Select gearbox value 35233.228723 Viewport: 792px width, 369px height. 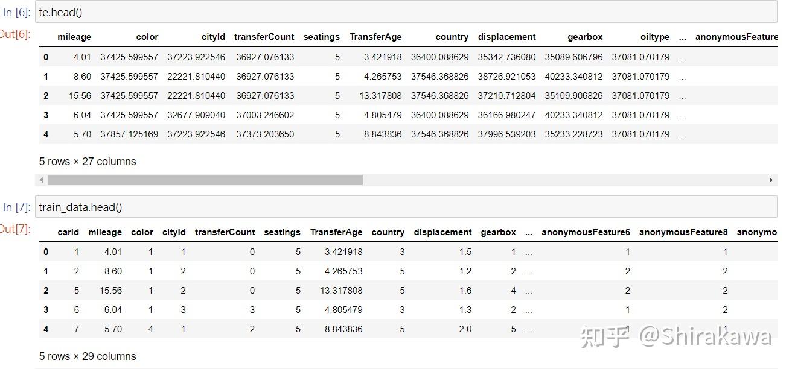pos(574,134)
